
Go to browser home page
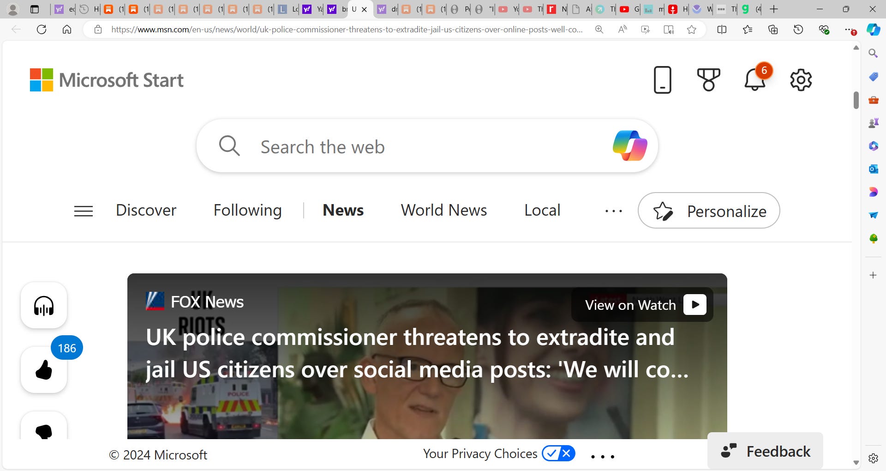pos(67,30)
